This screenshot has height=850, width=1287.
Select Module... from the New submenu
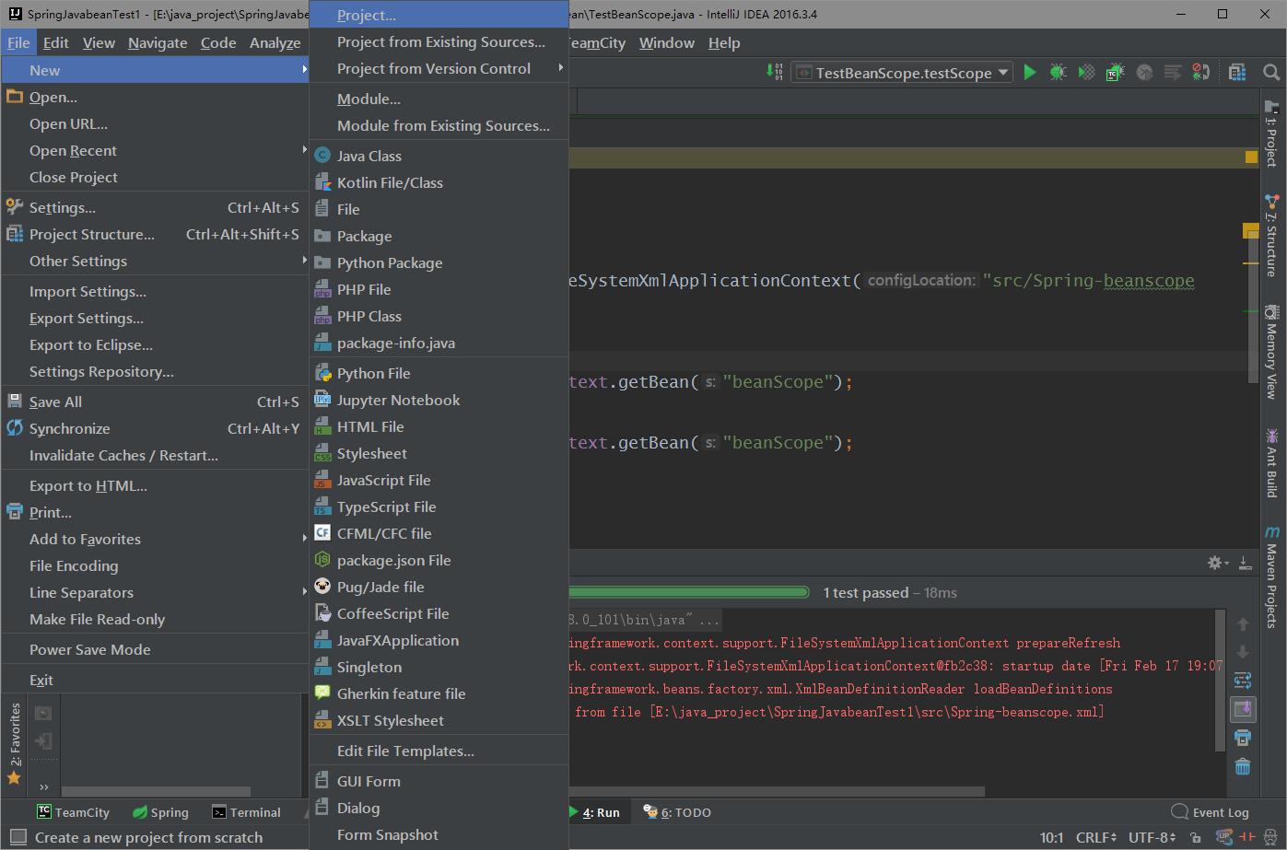439,99
